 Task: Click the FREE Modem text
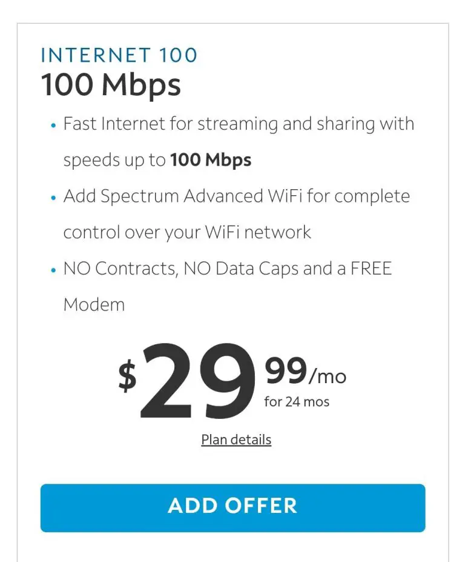pyautogui.click(x=94, y=304)
